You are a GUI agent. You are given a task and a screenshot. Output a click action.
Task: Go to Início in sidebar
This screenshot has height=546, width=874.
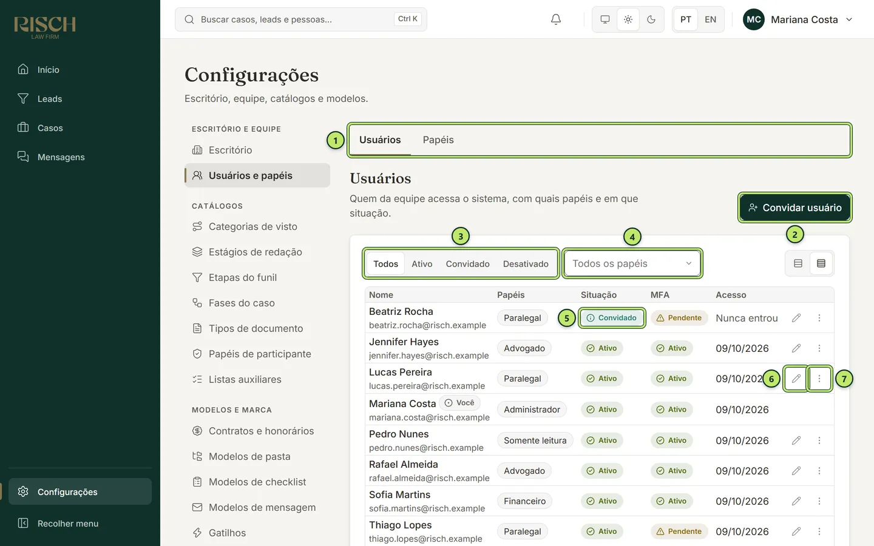[x=80, y=70]
